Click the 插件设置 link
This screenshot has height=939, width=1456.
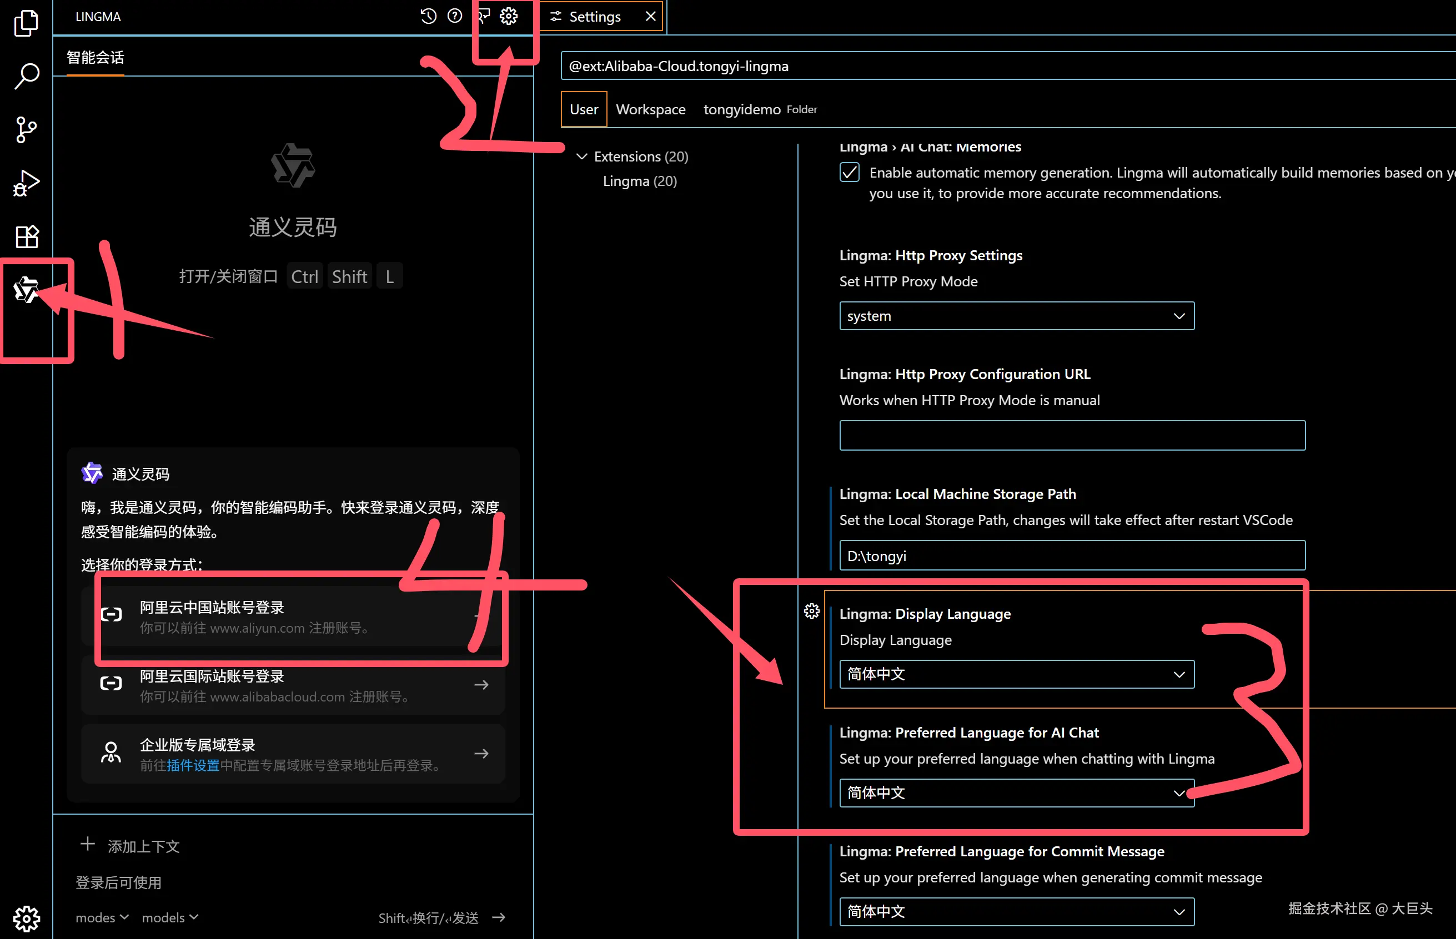193,765
